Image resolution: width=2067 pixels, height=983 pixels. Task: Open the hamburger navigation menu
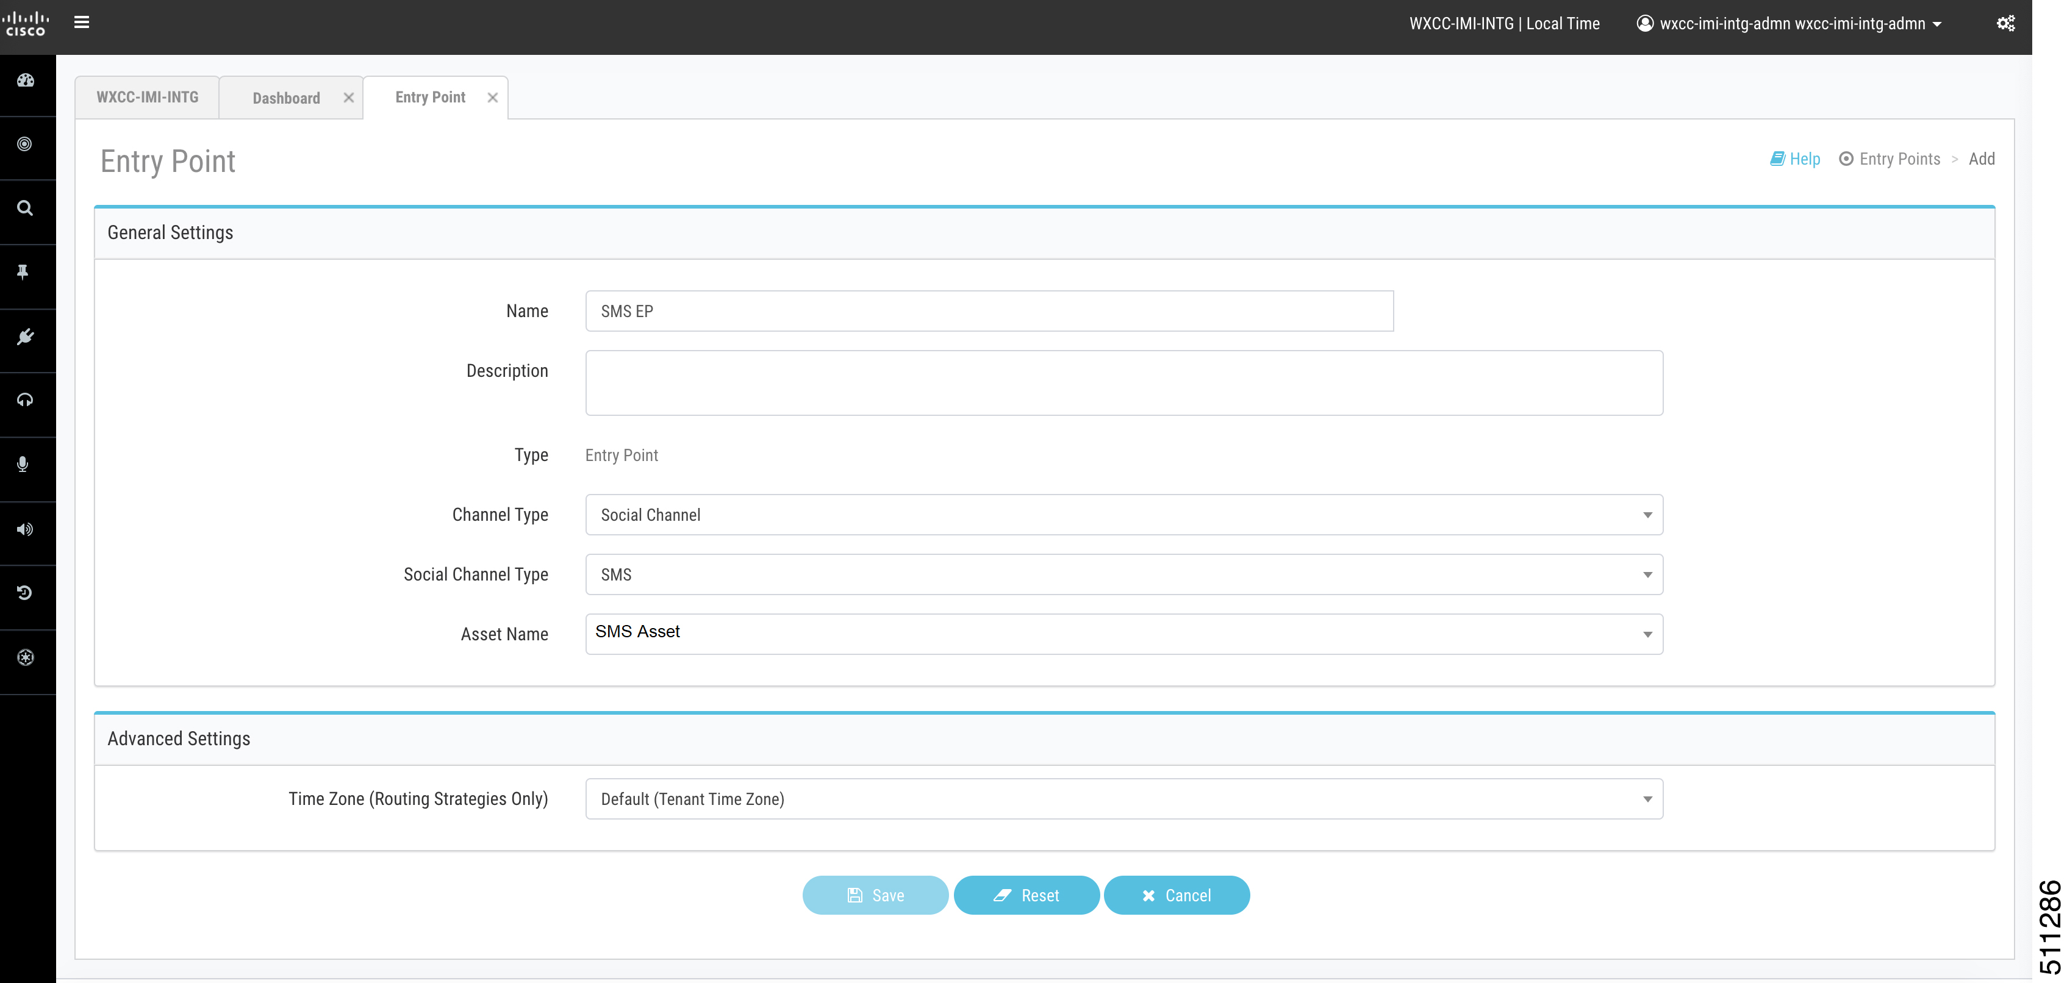pos(81,23)
